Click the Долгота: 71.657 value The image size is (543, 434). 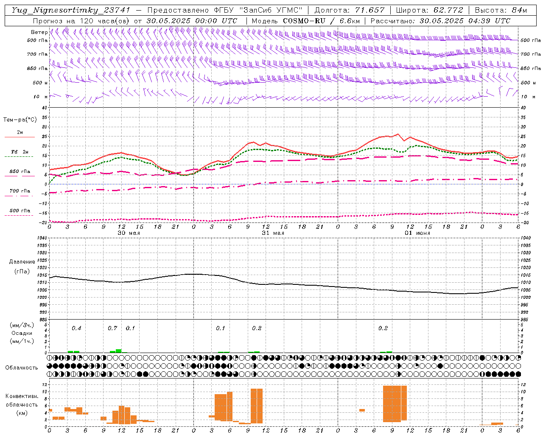[x=350, y=10]
